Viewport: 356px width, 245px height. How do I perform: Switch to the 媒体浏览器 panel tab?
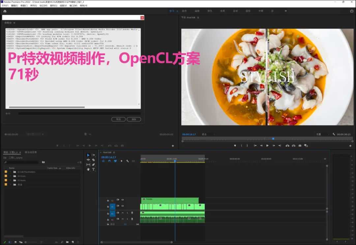tap(31, 152)
